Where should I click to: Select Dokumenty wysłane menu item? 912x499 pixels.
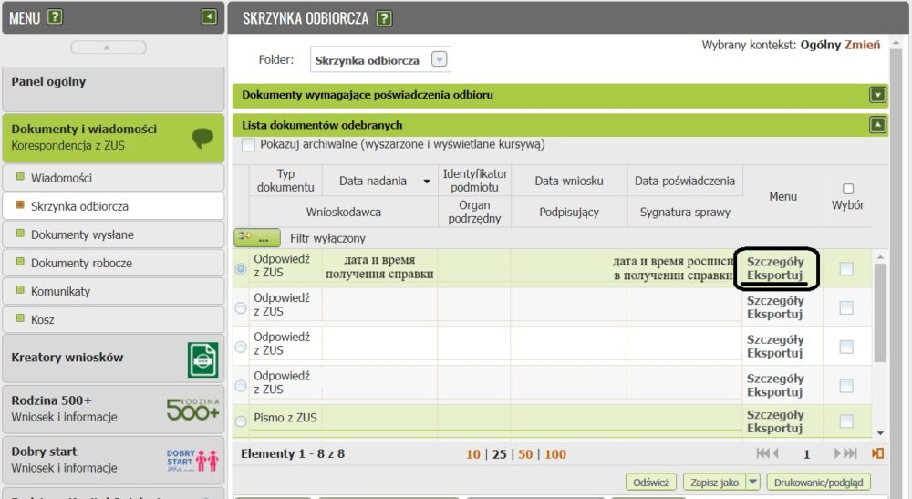point(82,234)
